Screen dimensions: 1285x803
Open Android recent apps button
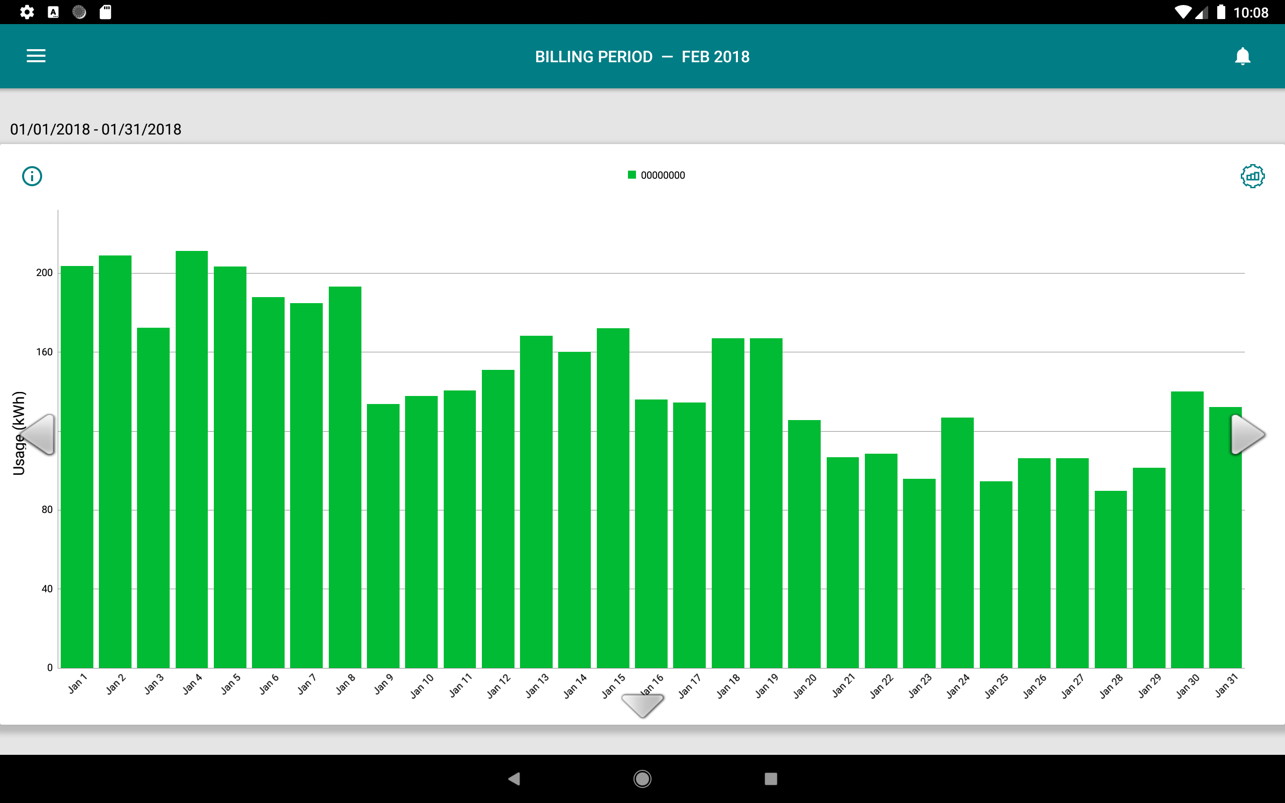771,779
